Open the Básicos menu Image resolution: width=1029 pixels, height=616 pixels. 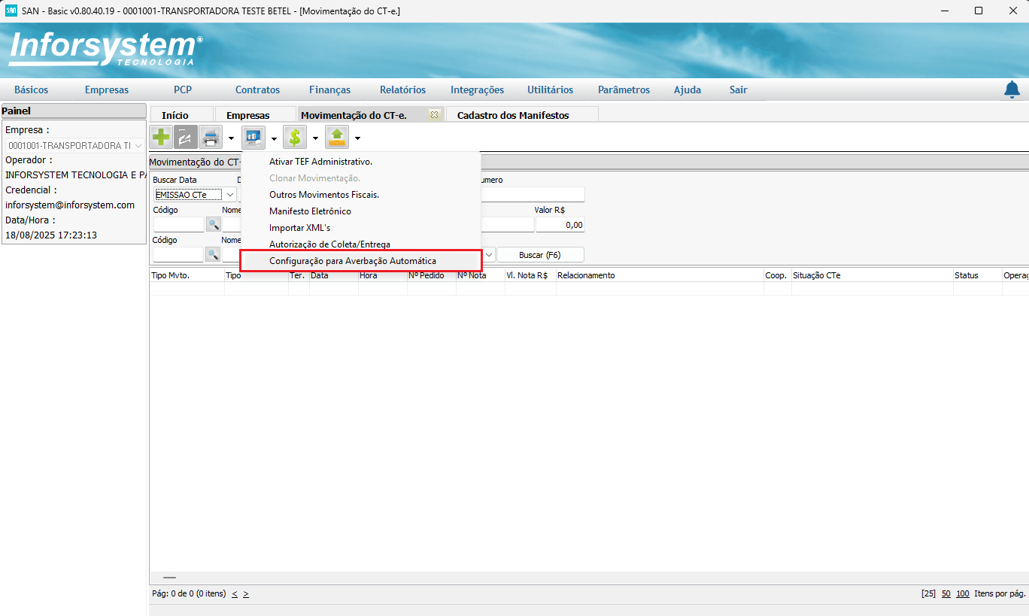click(31, 90)
